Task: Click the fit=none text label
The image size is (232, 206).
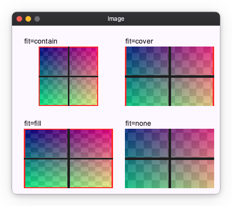Action: (138, 123)
